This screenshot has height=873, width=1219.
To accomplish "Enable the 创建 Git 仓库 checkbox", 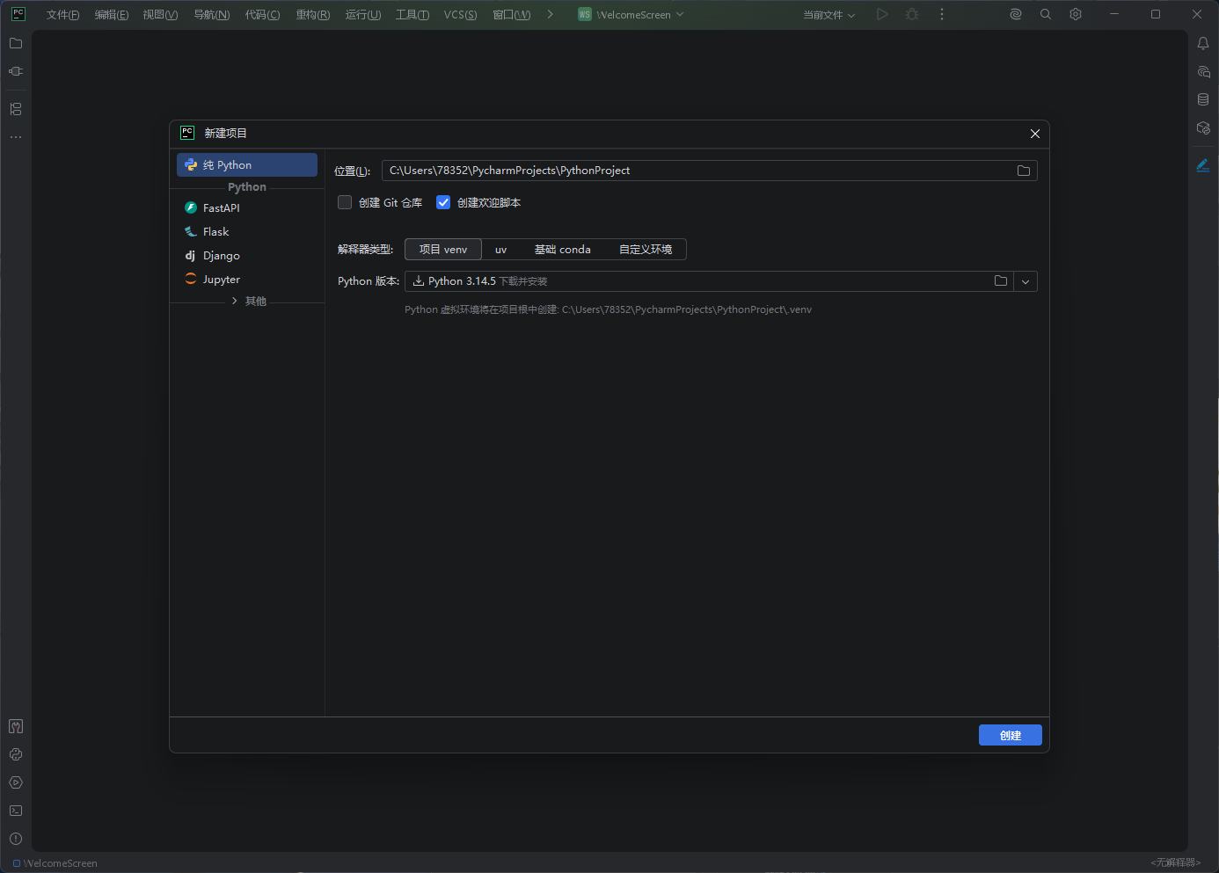I will click(x=345, y=202).
